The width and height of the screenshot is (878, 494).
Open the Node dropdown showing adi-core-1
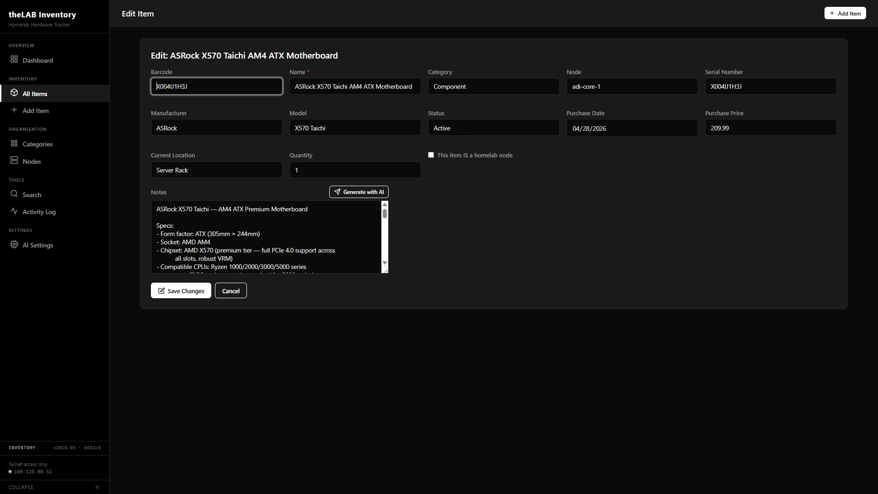click(632, 86)
